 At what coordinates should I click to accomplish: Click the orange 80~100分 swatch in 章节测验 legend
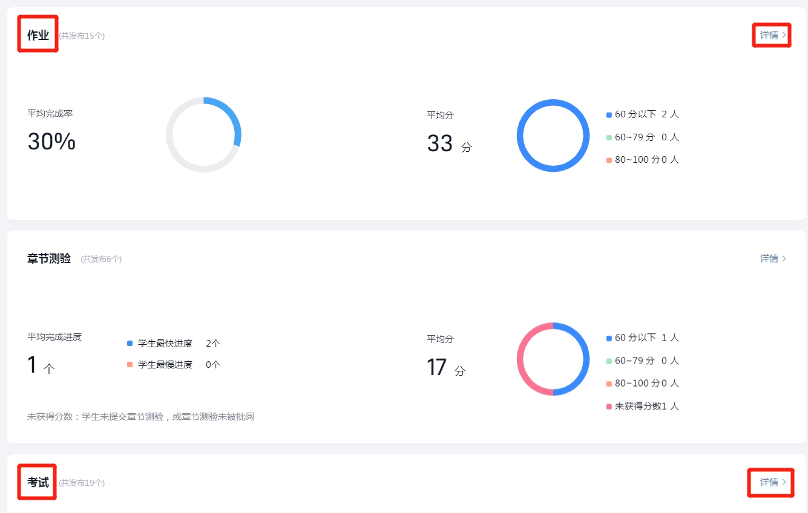(x=609, y=384)
